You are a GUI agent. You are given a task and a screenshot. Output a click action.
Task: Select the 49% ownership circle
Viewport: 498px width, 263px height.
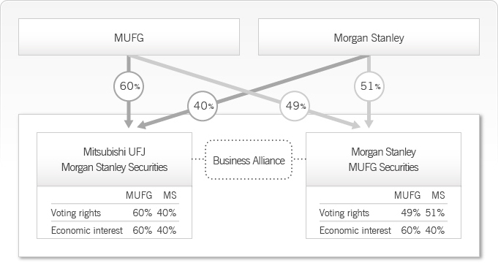[x=295, y=106]
